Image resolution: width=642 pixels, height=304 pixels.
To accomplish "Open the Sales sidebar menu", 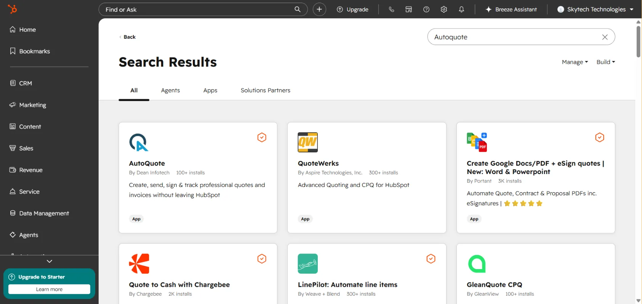I will 21,148.
